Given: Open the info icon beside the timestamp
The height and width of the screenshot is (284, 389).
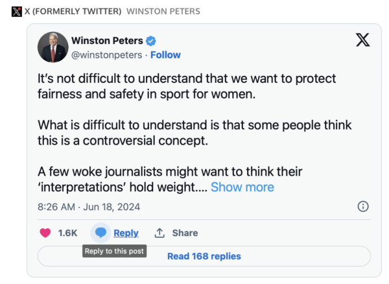Looking at the screenshot, I should [x=363, y=207].
